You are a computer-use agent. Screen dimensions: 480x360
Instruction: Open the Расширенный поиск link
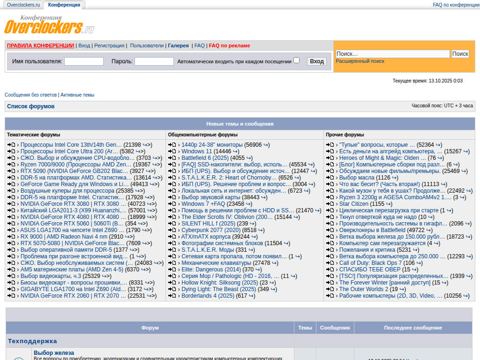click(360, 61)
